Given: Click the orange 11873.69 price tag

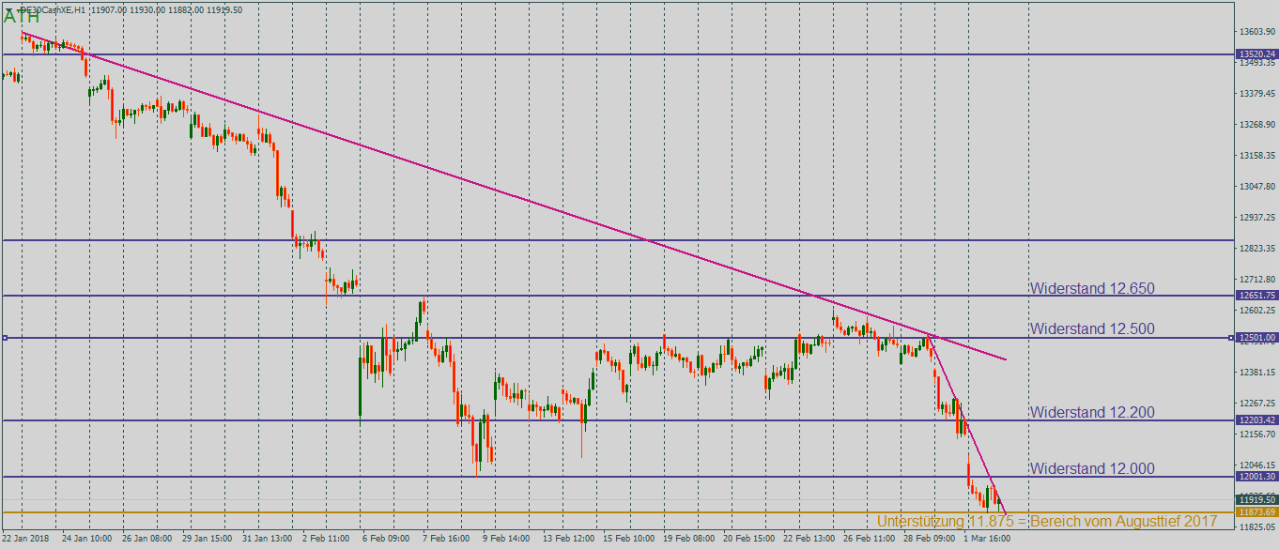Looking at the screenshot, I should 1256,512.
